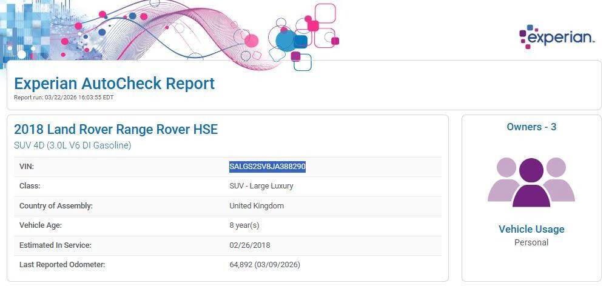Click the VIN row label
The image size is (609, 286).
tap(27, 167)
